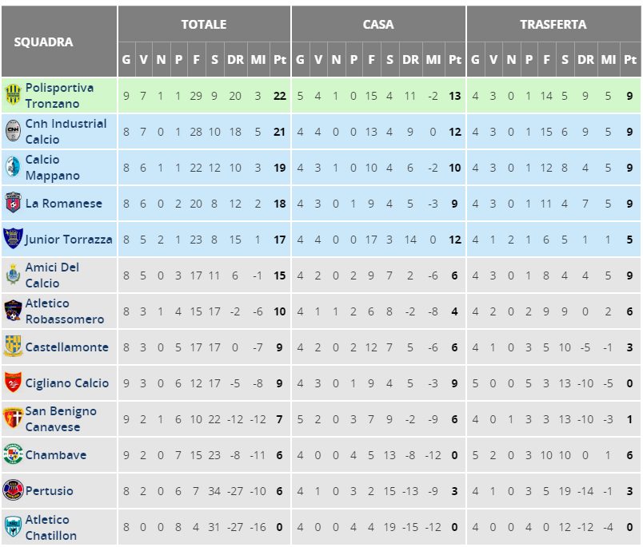Click La Romanese shield crest
This screenshot has height=547, width=643.
(x=13, y=202)
